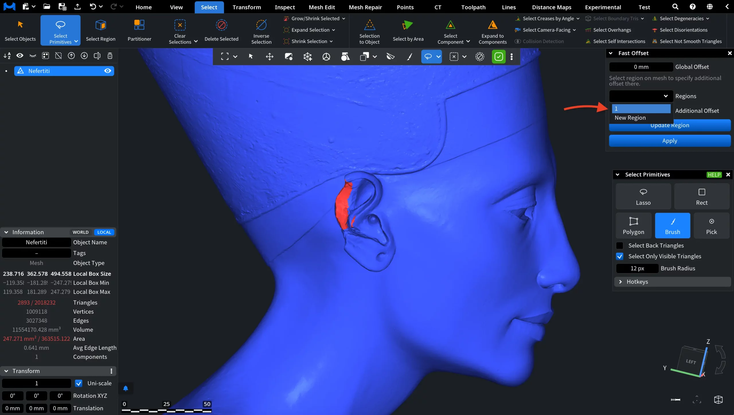Screen dimensions: 734x415
Task: Click the Tags field in Information
Action: (x=36, y=253)
